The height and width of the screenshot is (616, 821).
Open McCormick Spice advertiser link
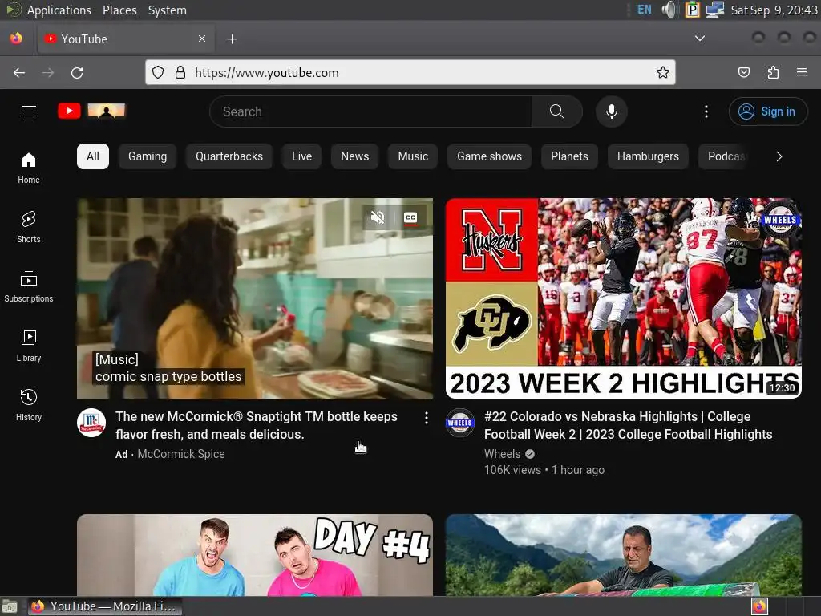click(181, 454)
